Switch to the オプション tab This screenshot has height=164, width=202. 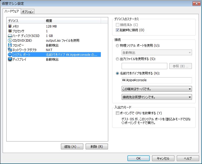(x=28, y=12)
